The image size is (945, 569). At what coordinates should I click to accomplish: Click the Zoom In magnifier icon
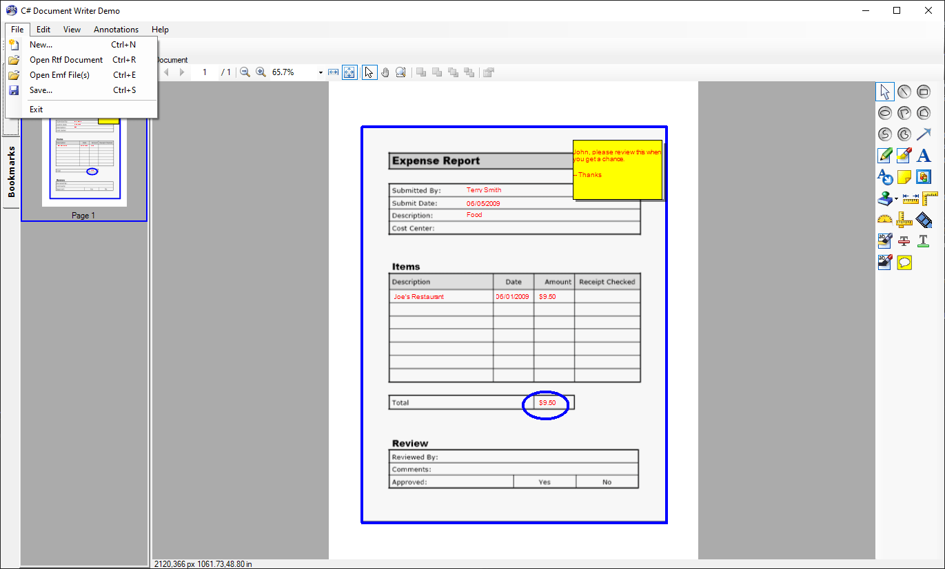(x=261, y=72)
